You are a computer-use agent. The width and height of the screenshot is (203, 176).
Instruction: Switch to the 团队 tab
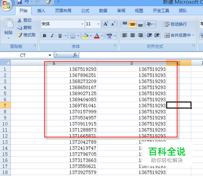click(x=183, y=11)
